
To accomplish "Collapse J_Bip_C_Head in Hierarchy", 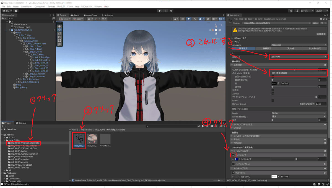I will point(26,55).
